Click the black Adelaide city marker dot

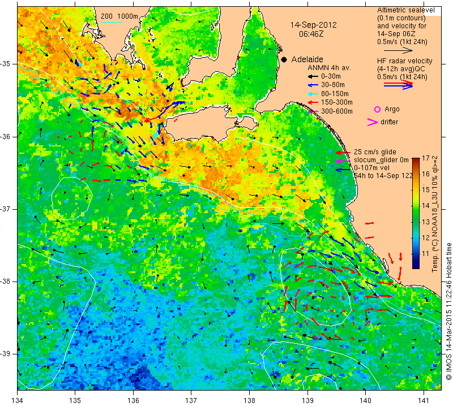point(284,59)
